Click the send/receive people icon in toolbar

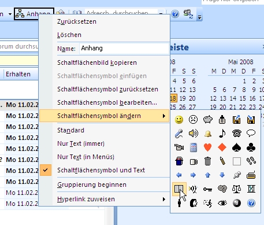[188, 14]
